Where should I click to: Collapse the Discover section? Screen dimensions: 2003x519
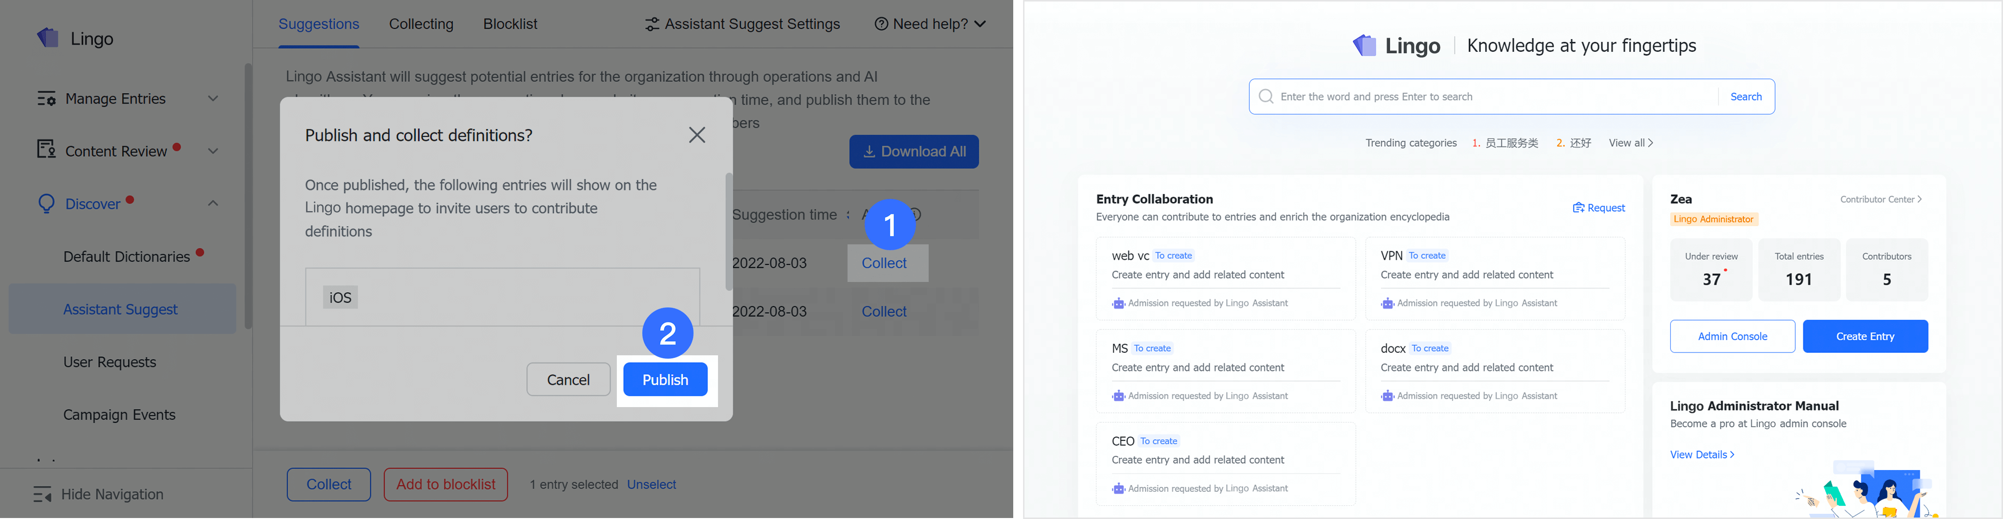click(x=213, y=203)
